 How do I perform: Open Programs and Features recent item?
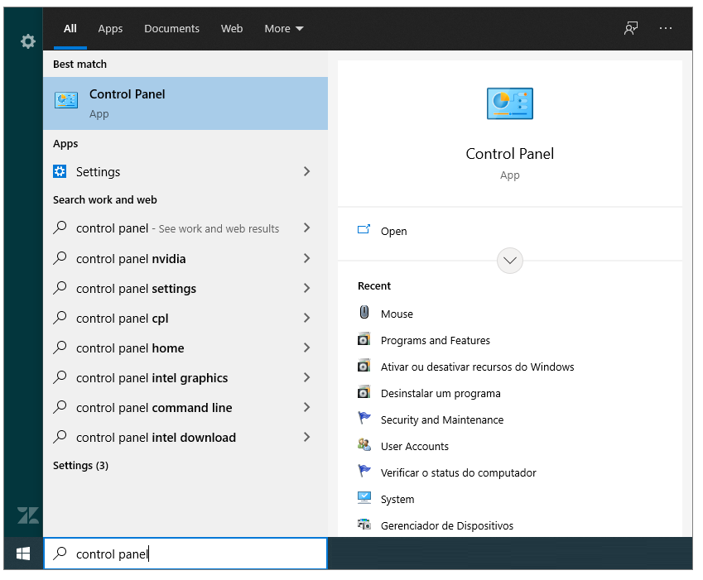point(436,340)
